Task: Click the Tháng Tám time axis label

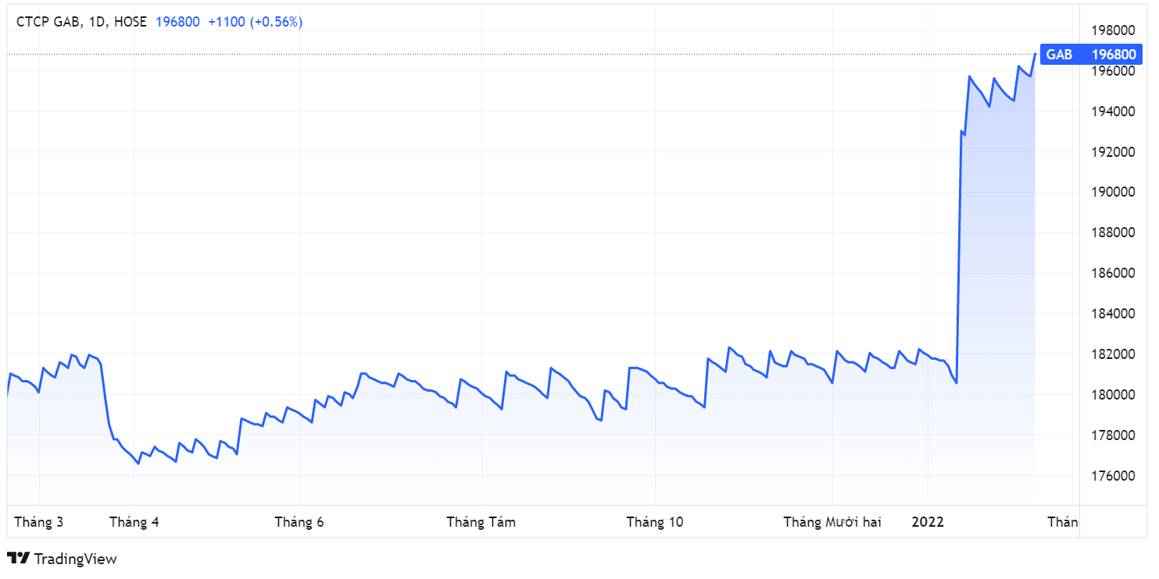Action: tap(481, 522)
